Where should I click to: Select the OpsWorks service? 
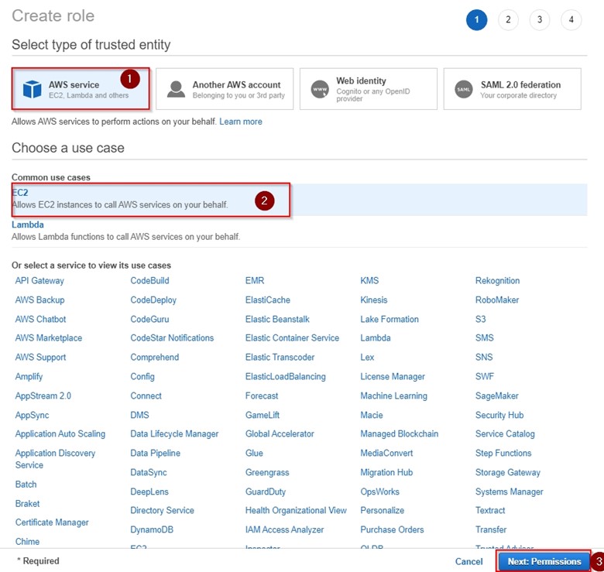click(379, 492)
